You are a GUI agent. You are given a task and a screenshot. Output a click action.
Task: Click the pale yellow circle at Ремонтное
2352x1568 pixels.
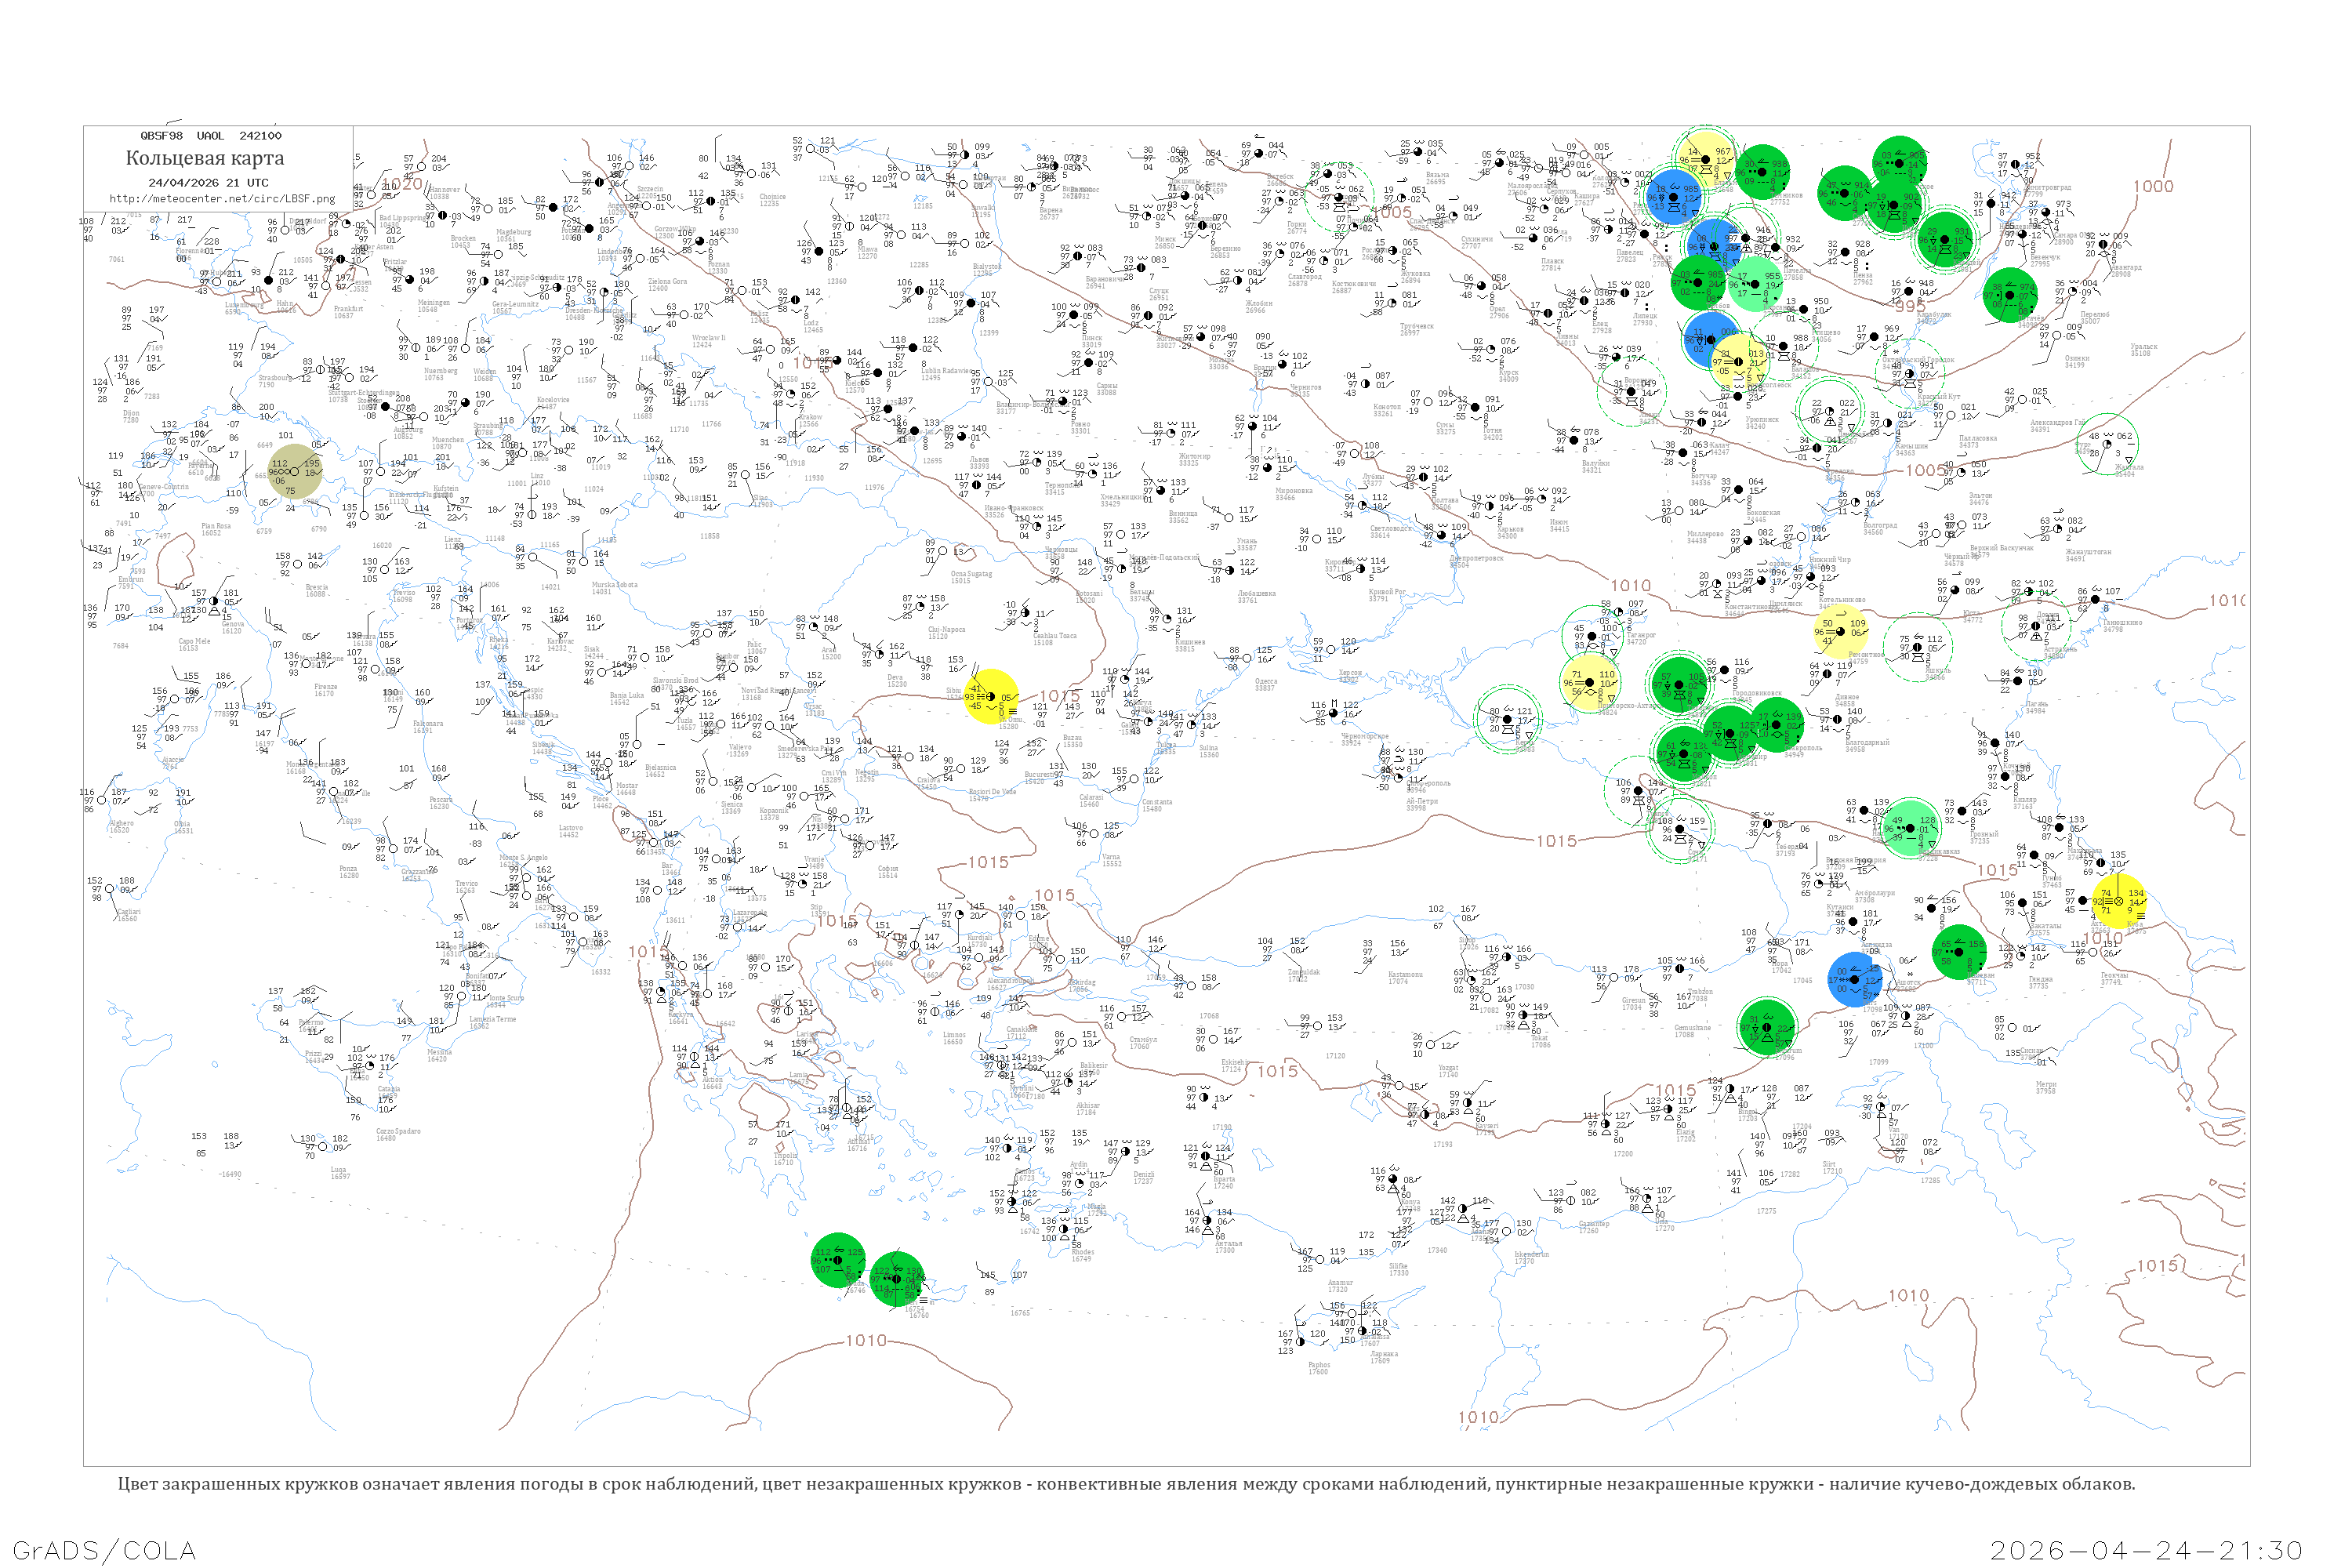(x=1841, y=632)
